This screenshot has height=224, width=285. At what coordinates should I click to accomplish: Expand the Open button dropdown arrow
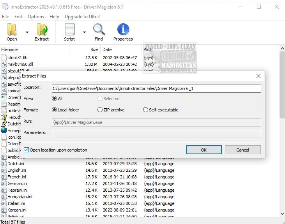tap(27, 32)
